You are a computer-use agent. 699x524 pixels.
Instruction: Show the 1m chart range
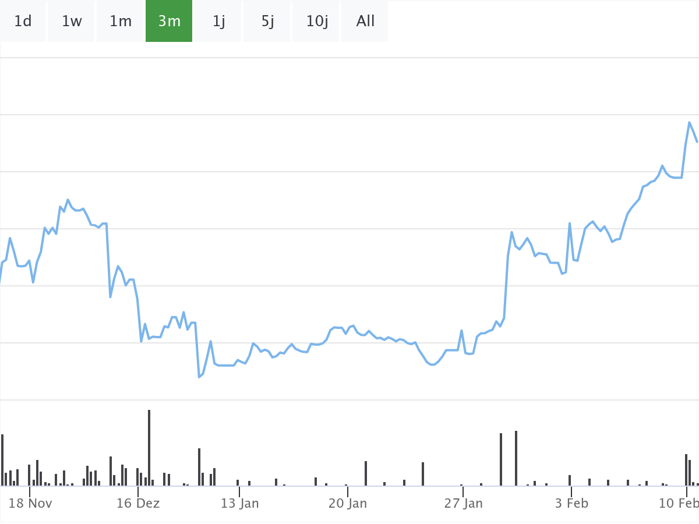pos(121,22)
